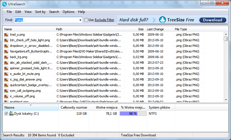Click file icon beside ic_volume_off.png
Viewport: 231px width, 140px height.
[x=6, y=97]
